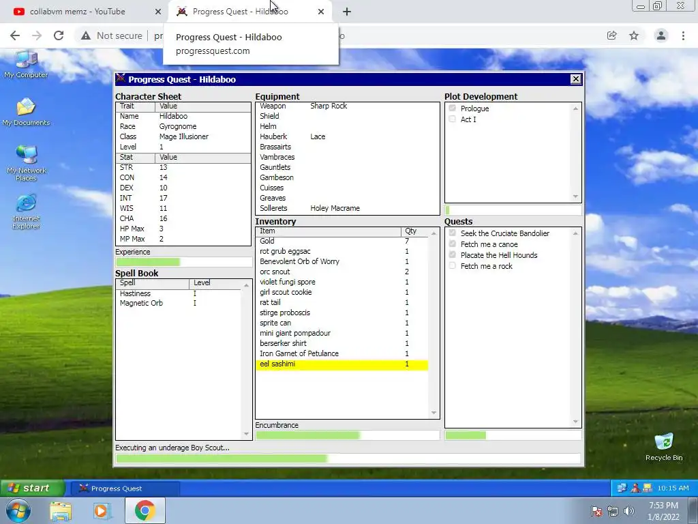Click the Sollerets Holey Macrame row
Screen dimensions: 698x524
347,209
